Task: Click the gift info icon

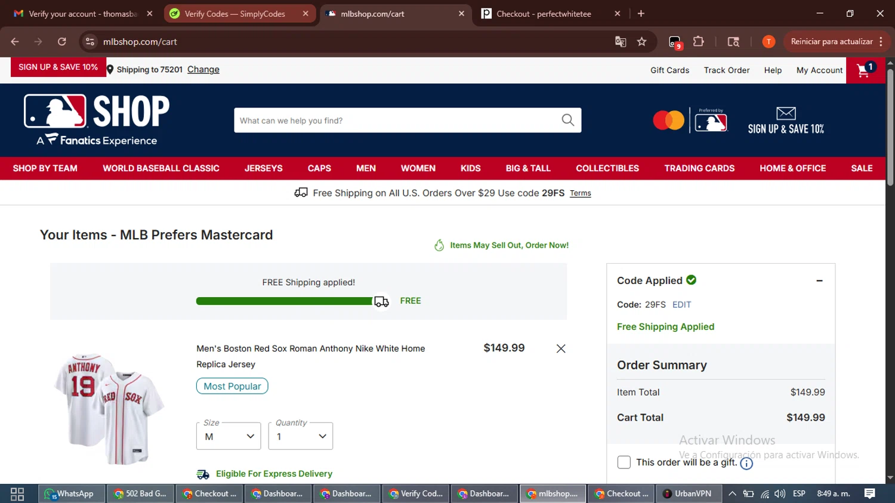Action: tap(746, 464)
